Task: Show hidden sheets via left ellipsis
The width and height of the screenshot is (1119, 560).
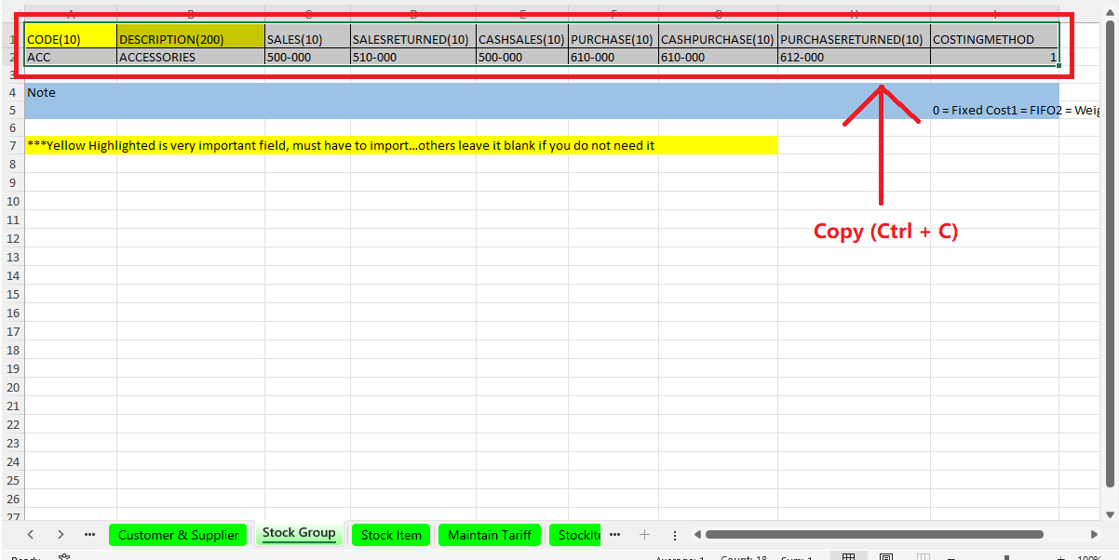Action: (89, 535)
